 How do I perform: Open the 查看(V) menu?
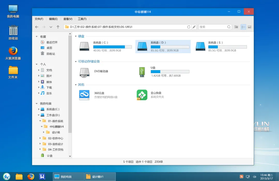[x=68, y=19]
